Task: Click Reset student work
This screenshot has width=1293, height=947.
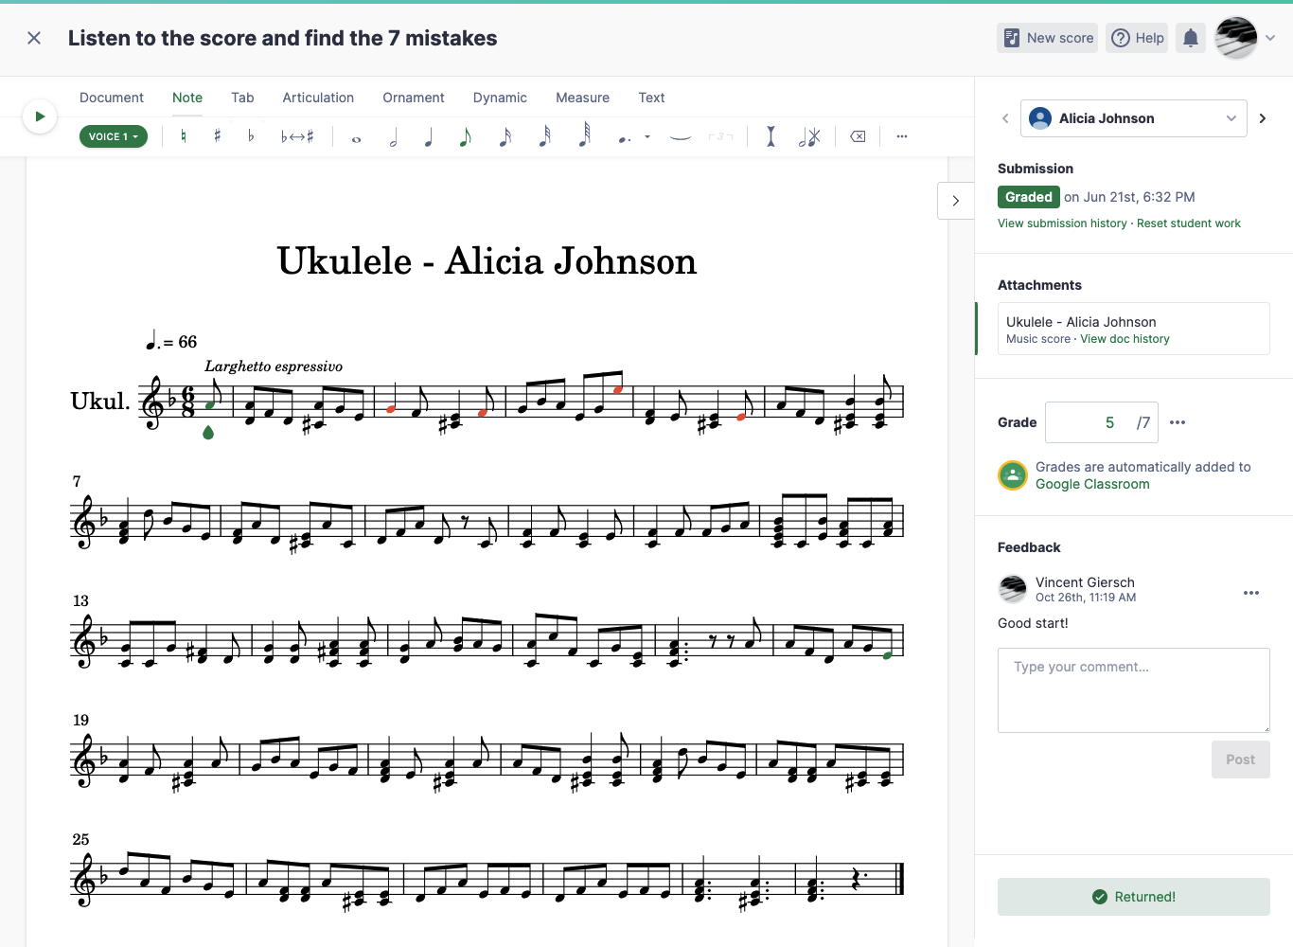Action: (x=1189, y=223)
